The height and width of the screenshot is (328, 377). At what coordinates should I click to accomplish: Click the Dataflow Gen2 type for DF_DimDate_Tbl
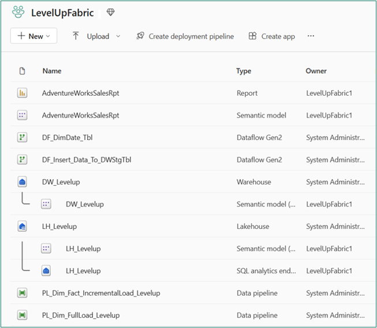[x=259, y=137]
